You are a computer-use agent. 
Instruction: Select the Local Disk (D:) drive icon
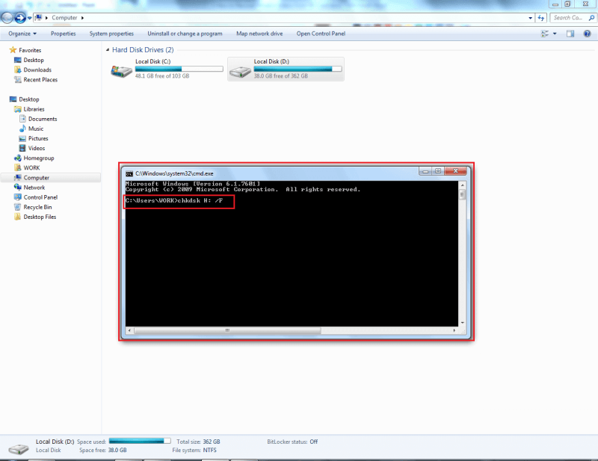point(239,72)
